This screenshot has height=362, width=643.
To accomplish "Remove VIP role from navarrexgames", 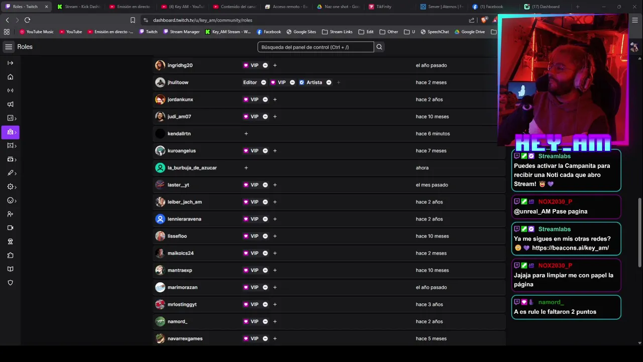I will pos(265,339).
